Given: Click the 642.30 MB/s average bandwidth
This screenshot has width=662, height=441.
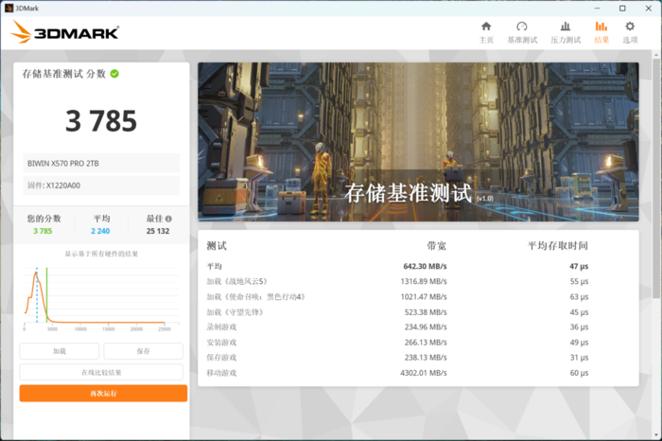Looking at the screenshot, I should tap(425, 266).
